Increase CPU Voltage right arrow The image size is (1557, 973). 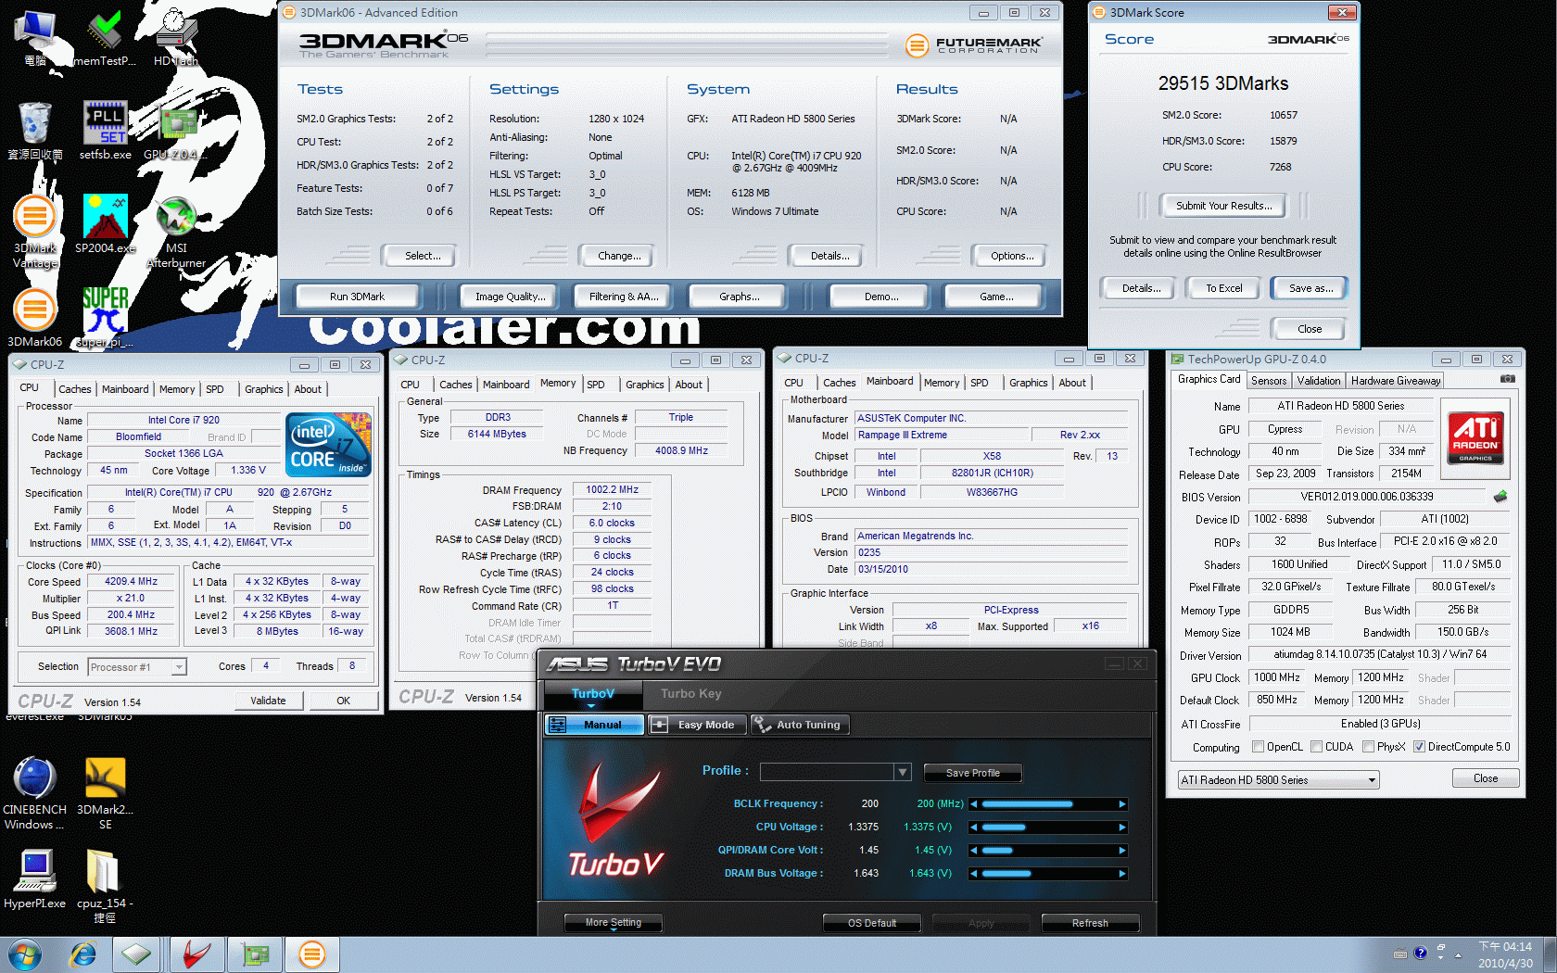tap(1122, 828)
